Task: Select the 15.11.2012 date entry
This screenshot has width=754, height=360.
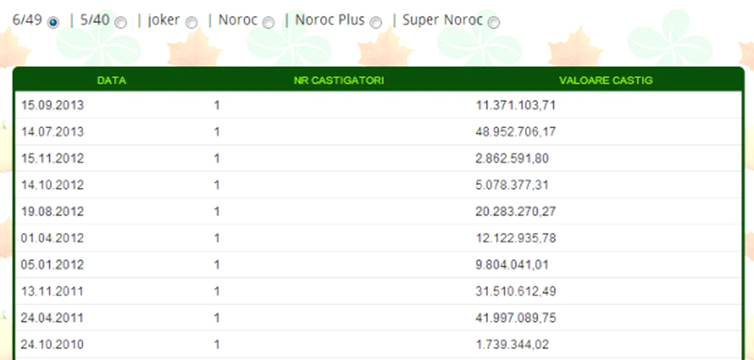Action: (52, 158)
